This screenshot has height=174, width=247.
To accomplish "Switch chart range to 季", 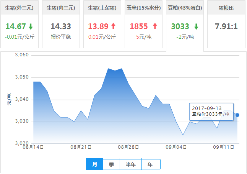I will pos(111,164).
